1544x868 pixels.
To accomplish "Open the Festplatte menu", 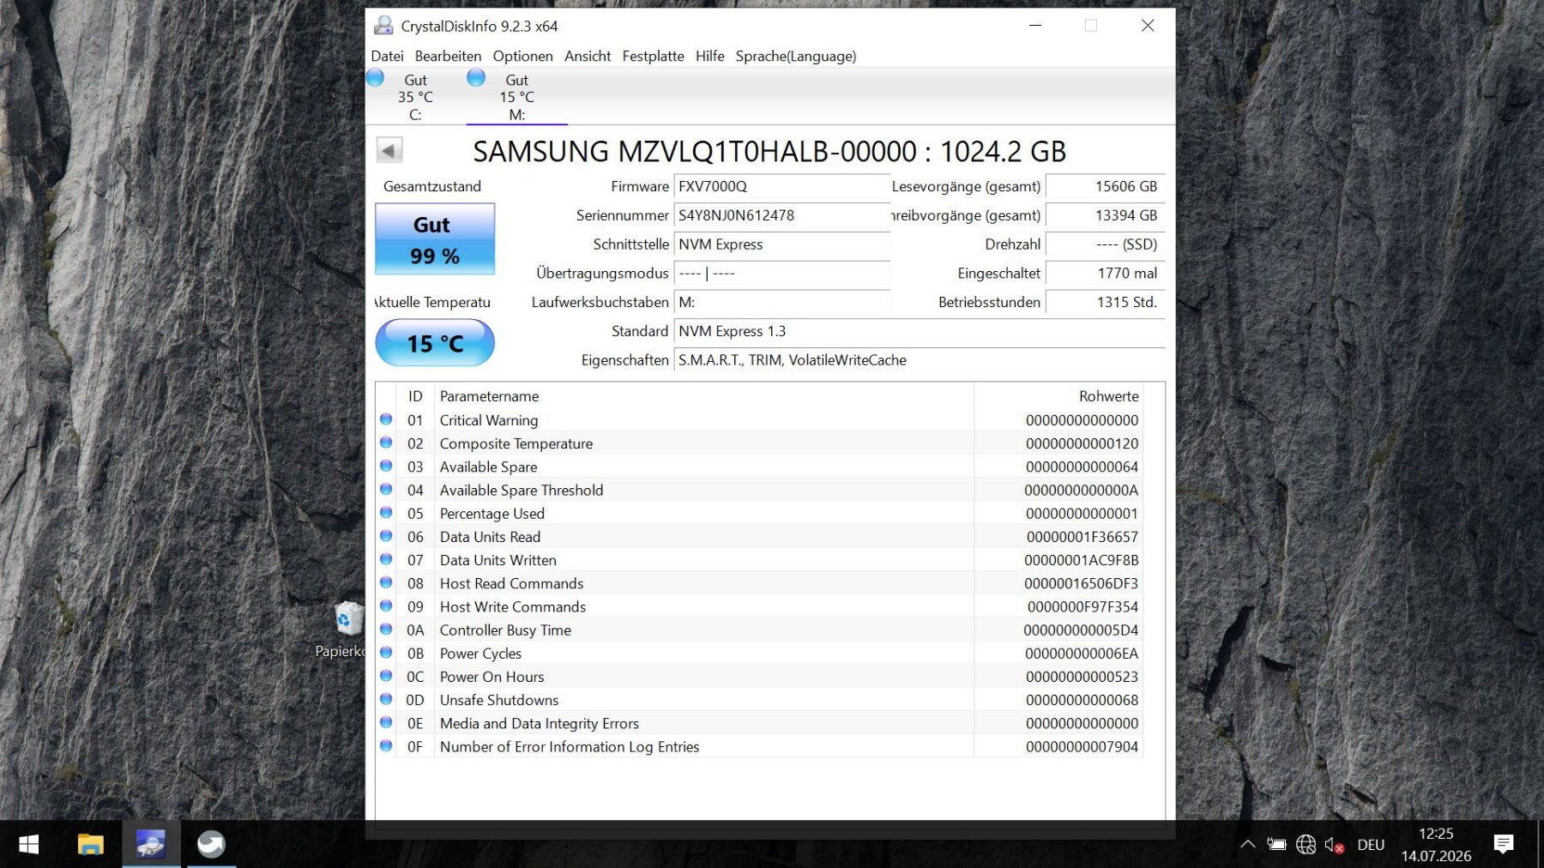I will pyautogui.click(x=653, y=56).
